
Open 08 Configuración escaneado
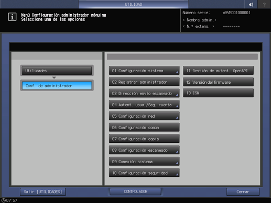point(144,150)
